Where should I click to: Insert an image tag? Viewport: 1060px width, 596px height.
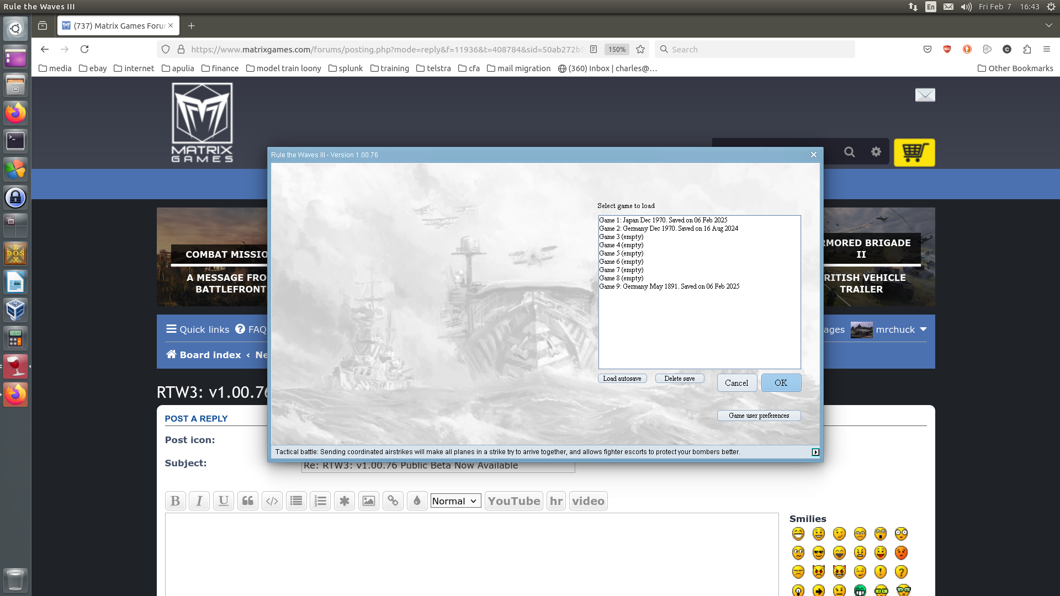369,501
